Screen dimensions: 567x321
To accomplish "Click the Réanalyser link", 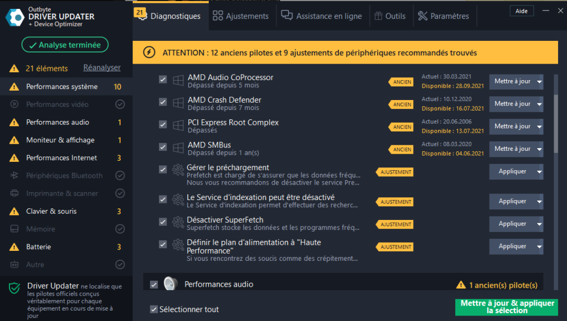I will click(102, 68).
